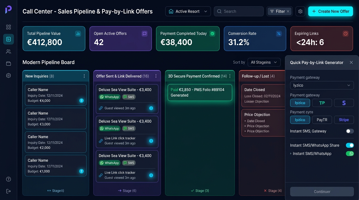Open the users icon in left sidebar

tap(8, 51)
